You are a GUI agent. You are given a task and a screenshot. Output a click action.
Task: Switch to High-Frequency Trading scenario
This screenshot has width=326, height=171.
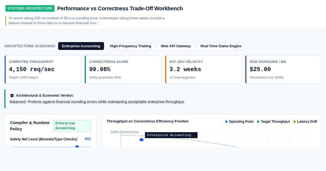tap(130, 46)
